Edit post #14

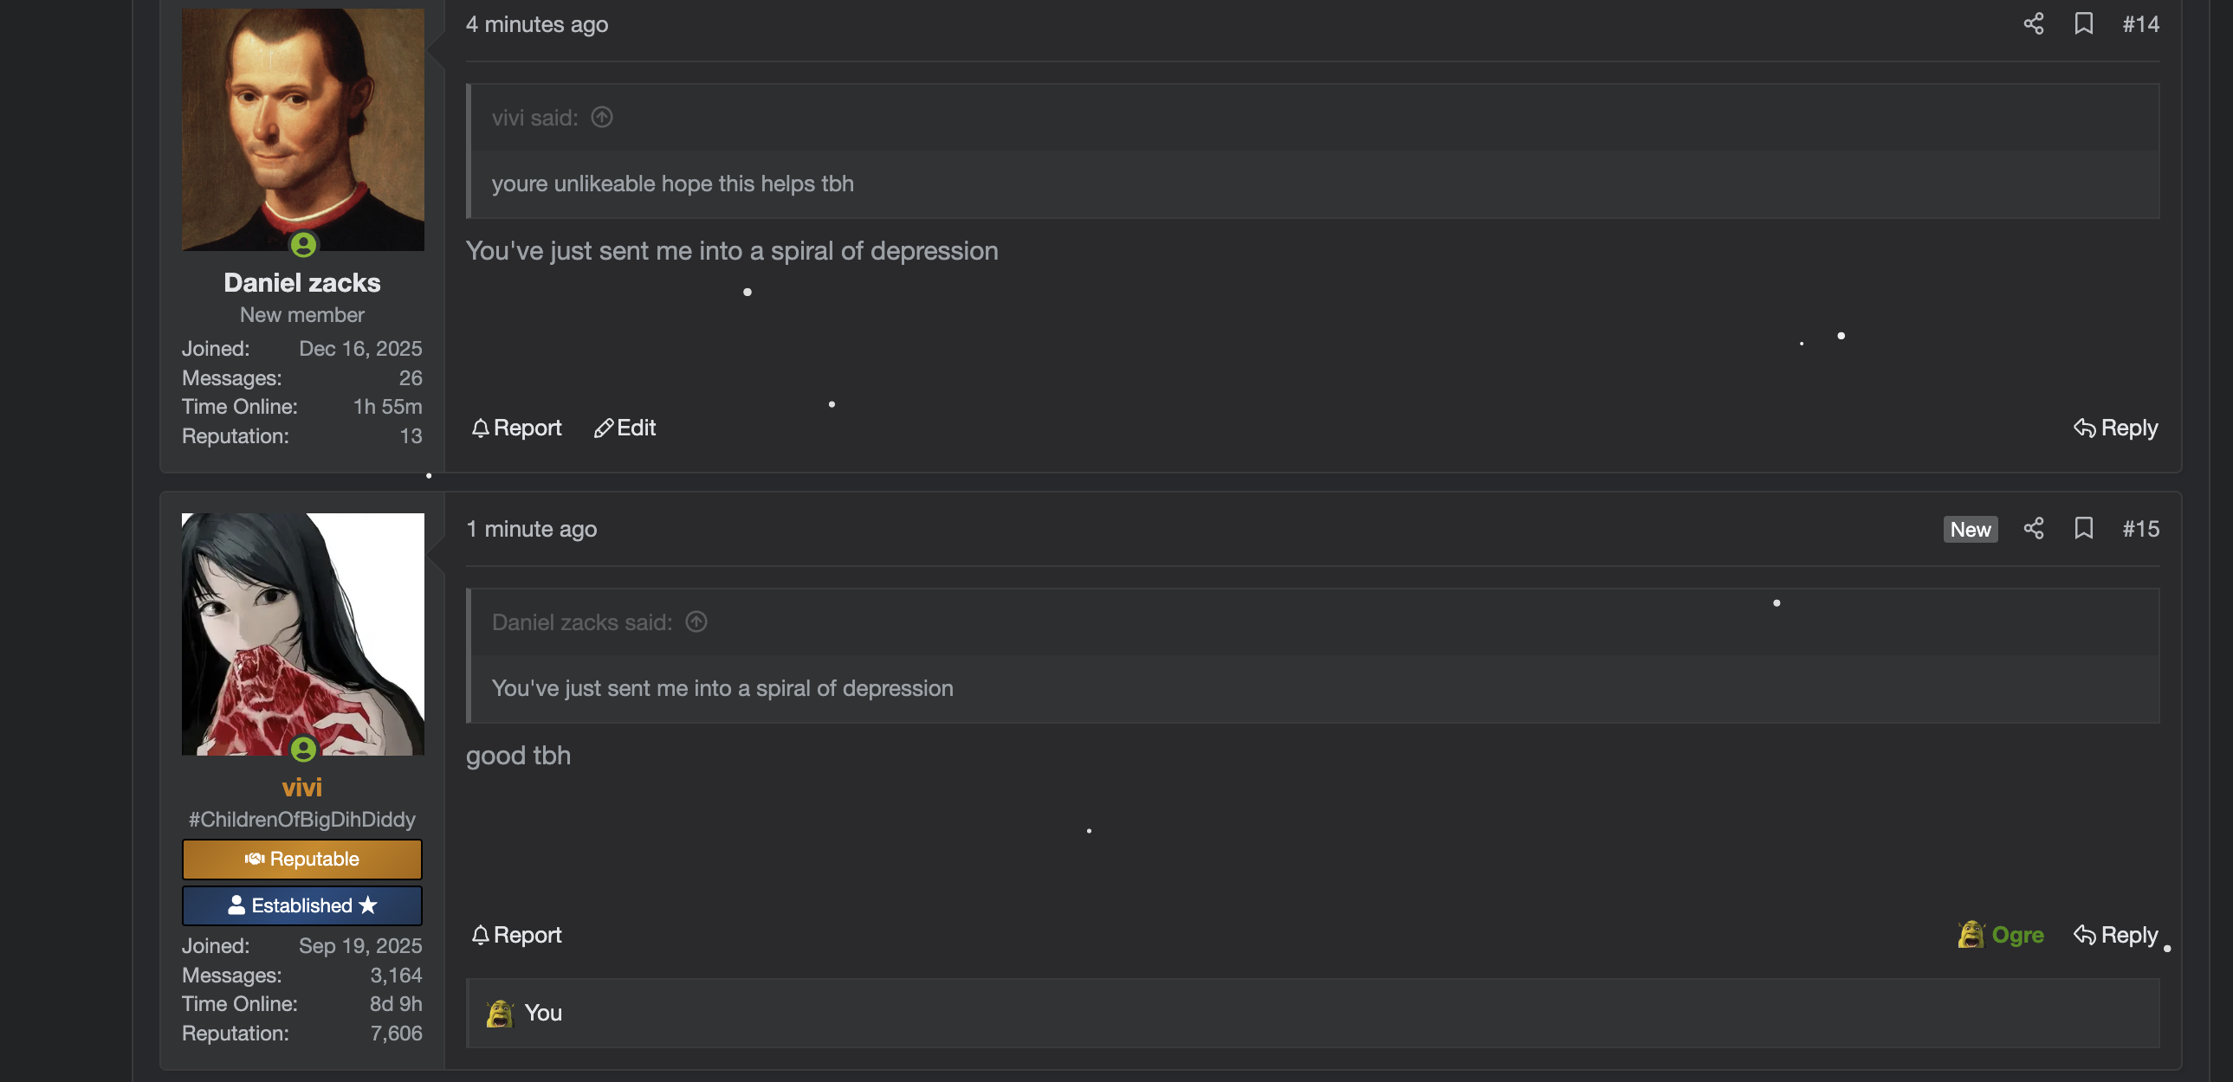pos(625,428)
